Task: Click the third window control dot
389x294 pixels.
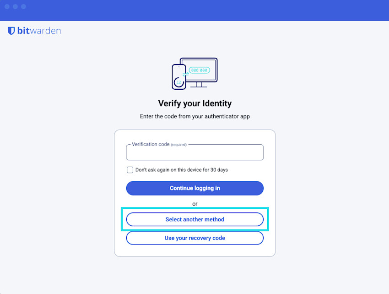Action: coord(23,7)
